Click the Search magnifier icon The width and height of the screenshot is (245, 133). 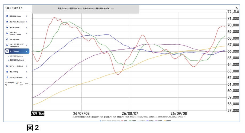click(7, 51)
